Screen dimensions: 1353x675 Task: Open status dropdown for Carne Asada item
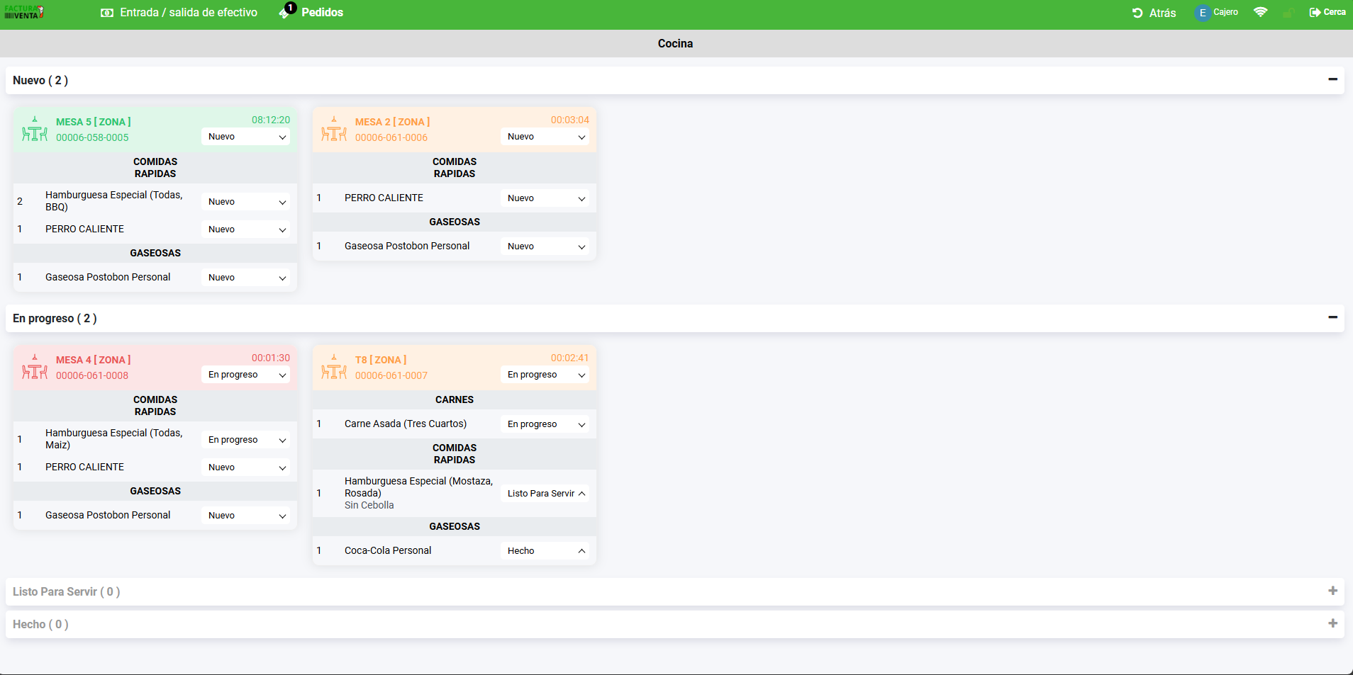pyautogui.click(x=546, y=424)
